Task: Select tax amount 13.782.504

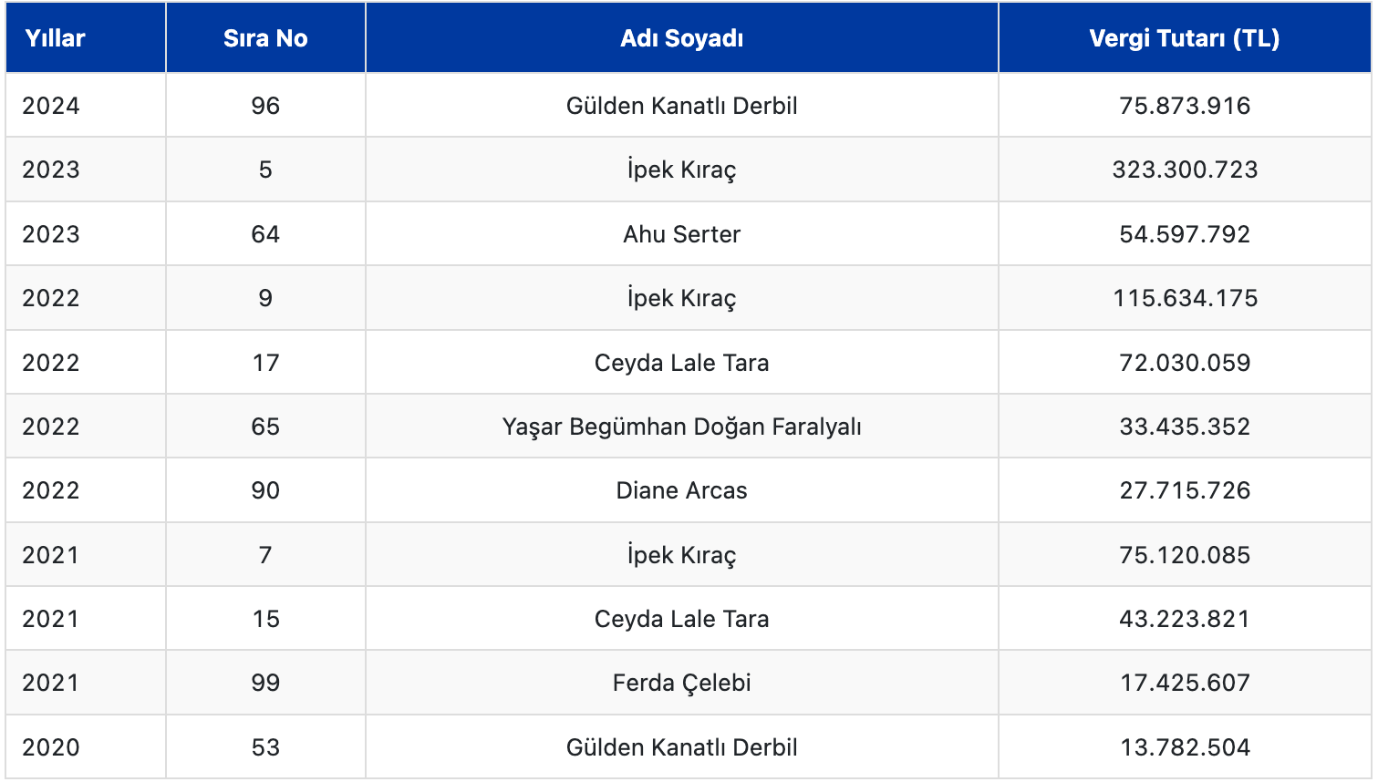Action: (x=1184, y=747)
